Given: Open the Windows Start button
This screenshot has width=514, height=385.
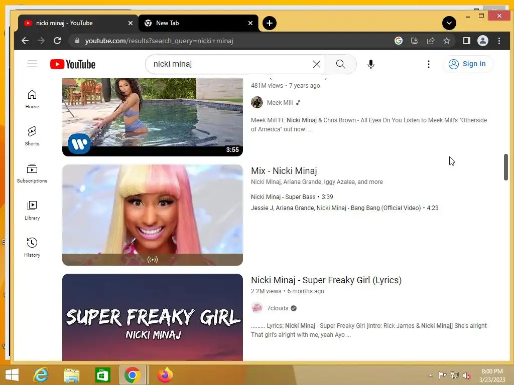Looking at the screenshot, I should click(12, 375).
